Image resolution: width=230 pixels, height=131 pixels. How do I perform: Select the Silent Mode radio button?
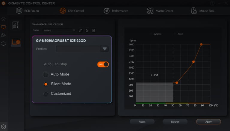pos(46,84)
